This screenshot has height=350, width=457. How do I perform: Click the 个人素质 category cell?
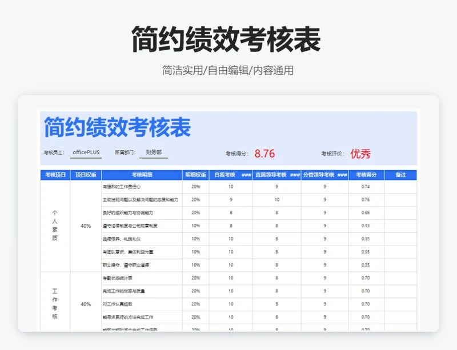[x=55, y=226]
